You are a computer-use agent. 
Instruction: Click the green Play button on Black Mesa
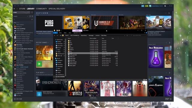point(39,64)
